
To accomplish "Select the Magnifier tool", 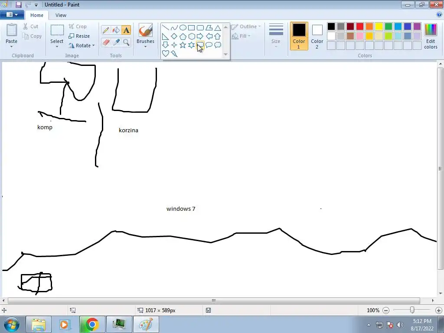I will coord(126,42).
